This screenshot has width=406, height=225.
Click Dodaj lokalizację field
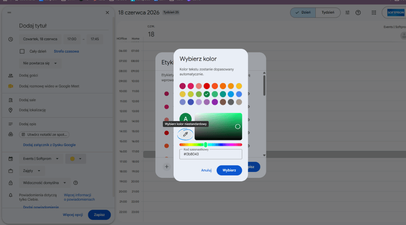click(32, 110)
